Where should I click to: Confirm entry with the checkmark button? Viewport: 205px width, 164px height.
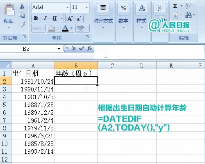click(82, 48)
